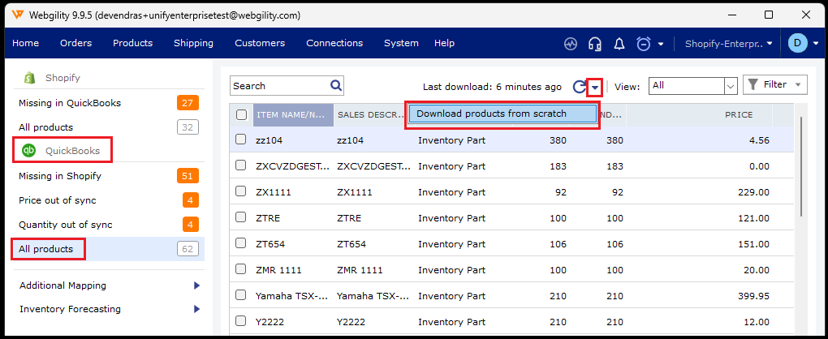Check the box for item zz104
Image resolution: width=828 pixels, height=339 pixels.
[241, 139]
